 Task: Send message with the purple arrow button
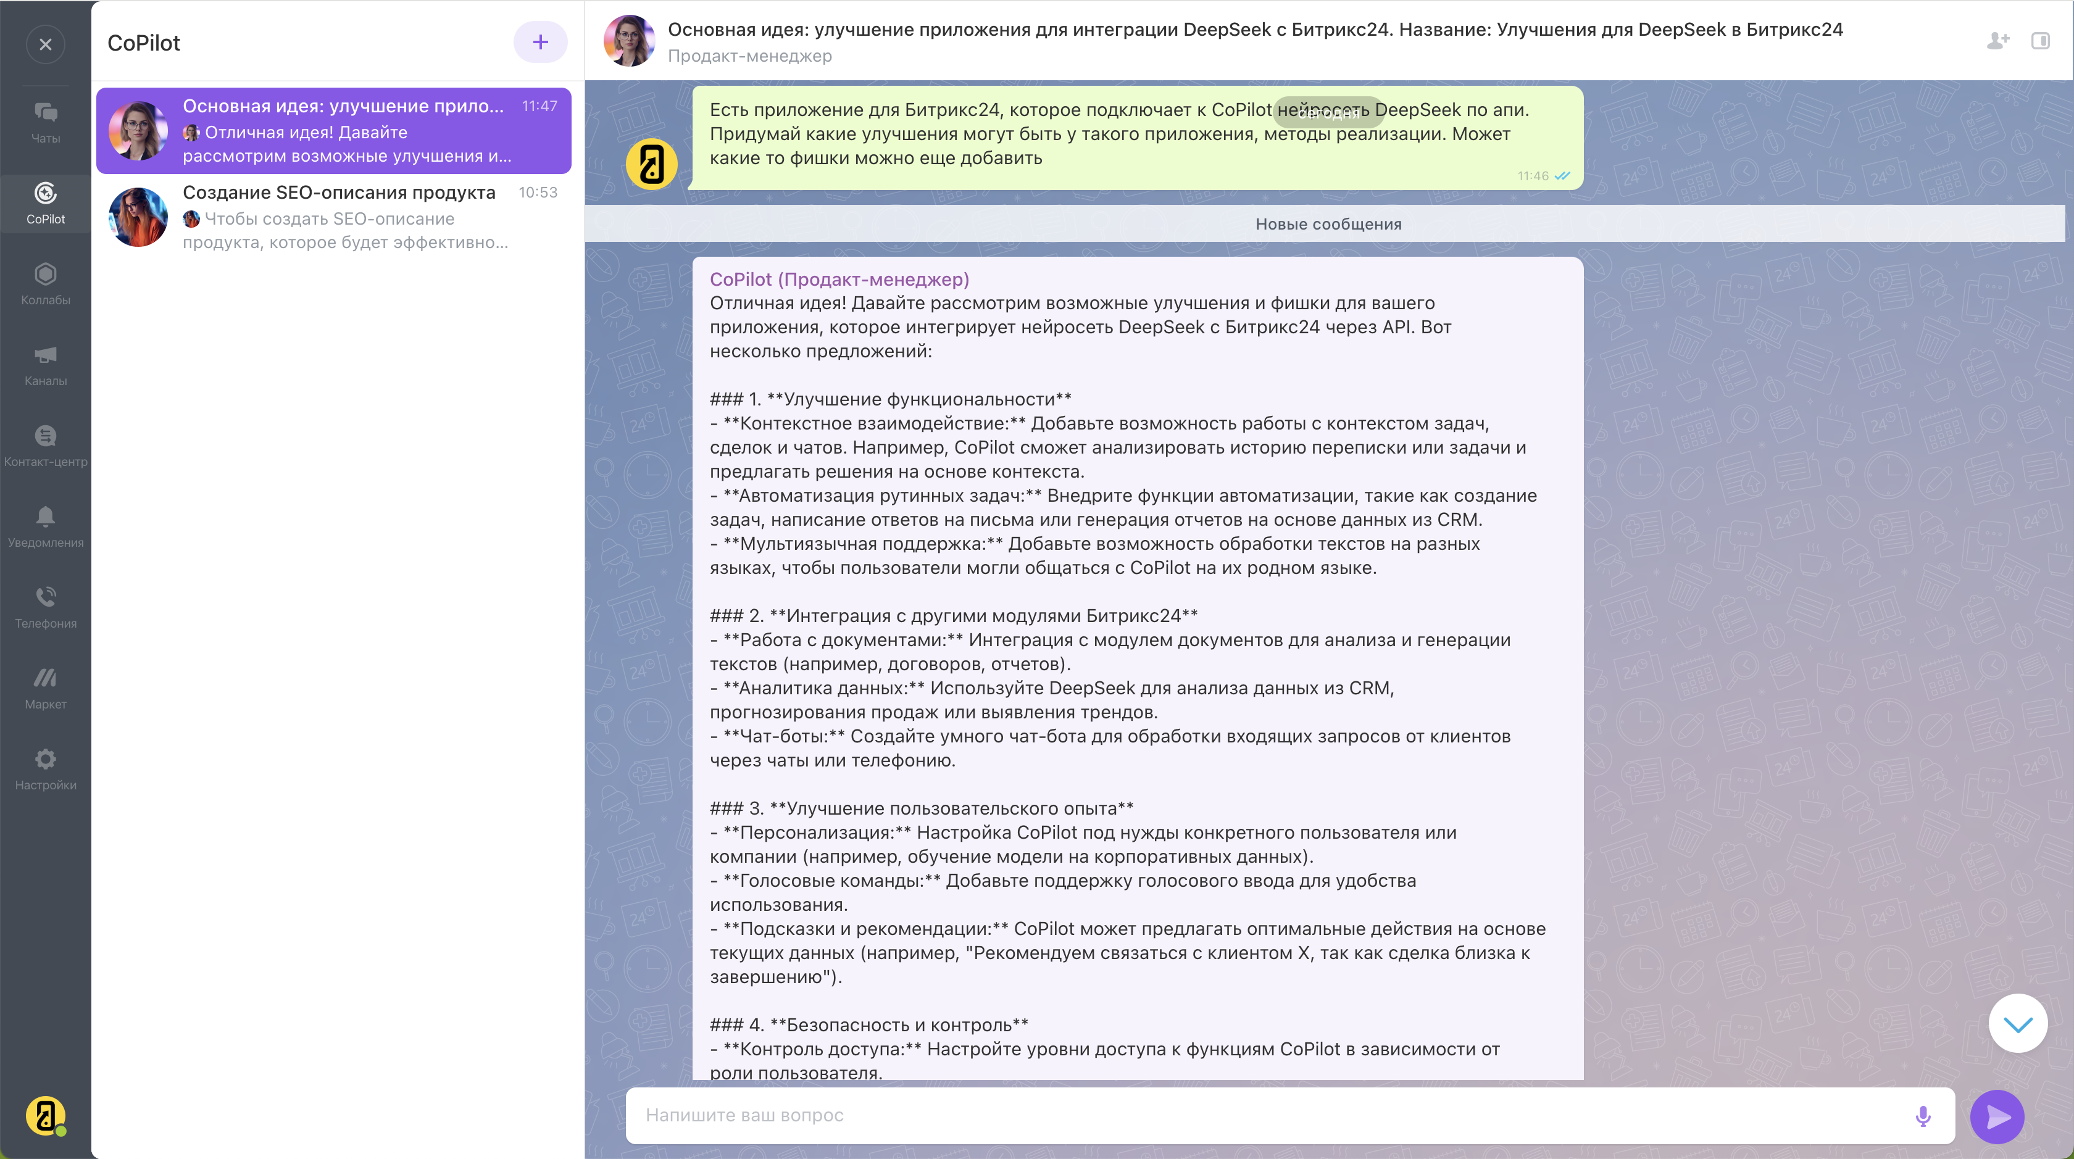point(1997,1116)
